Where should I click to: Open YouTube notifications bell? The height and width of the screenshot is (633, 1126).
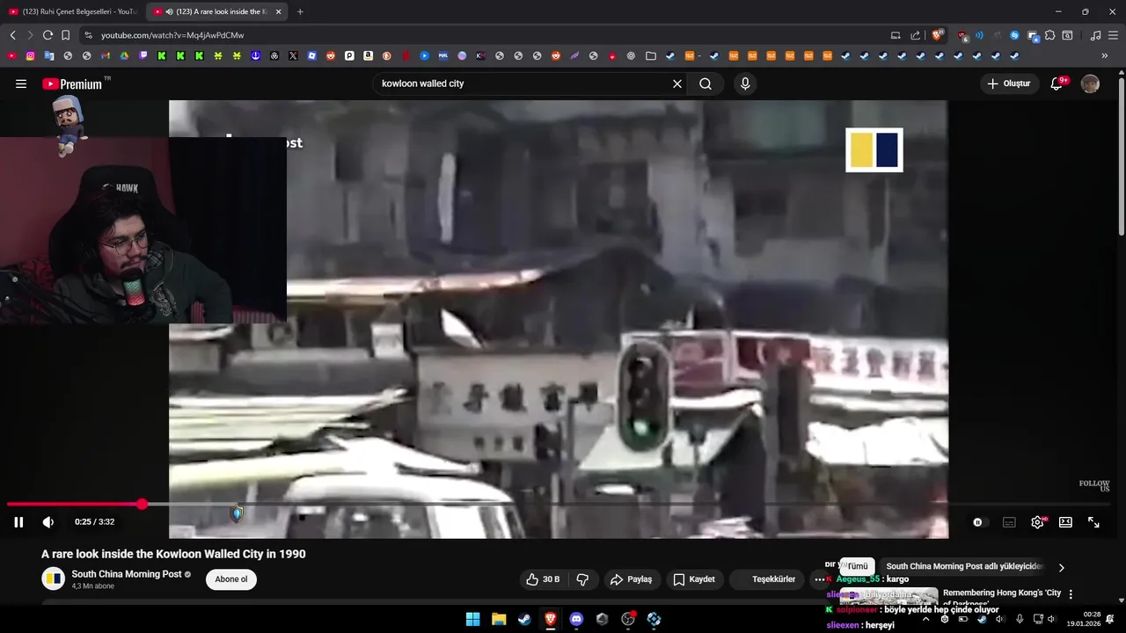pyautogui.click(x=1057, y=84)
